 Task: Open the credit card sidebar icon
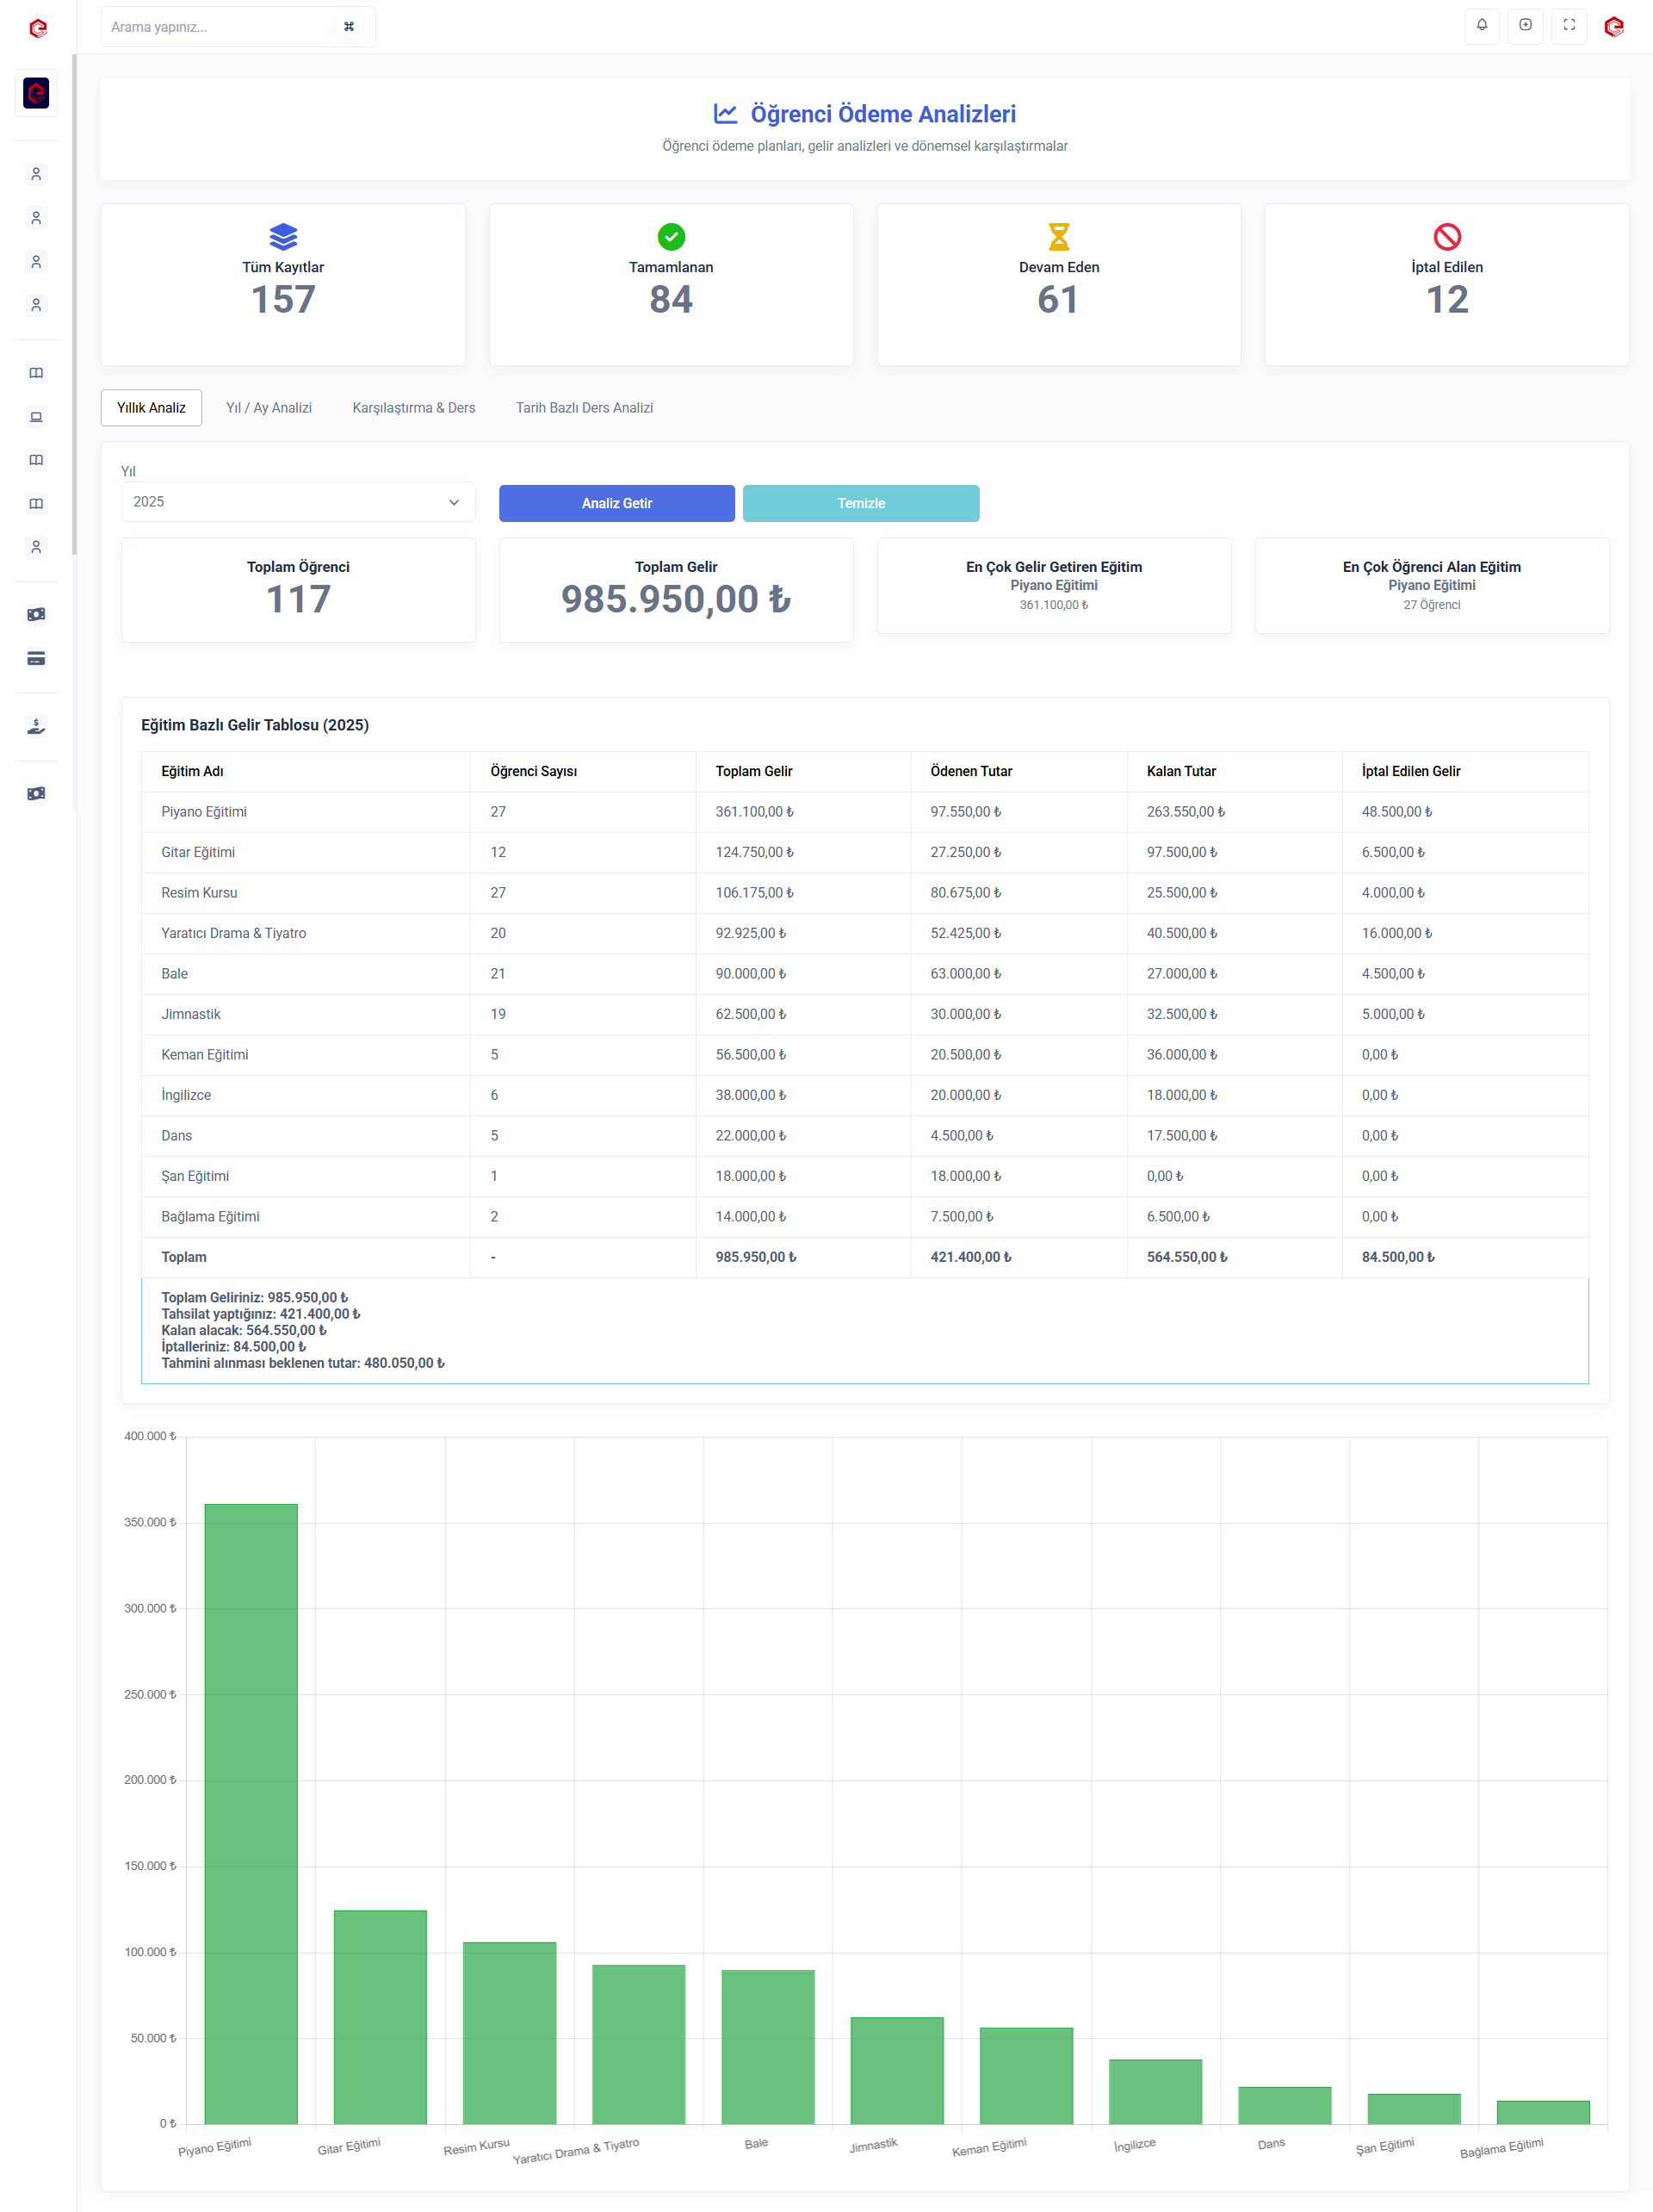pos(36,658)
